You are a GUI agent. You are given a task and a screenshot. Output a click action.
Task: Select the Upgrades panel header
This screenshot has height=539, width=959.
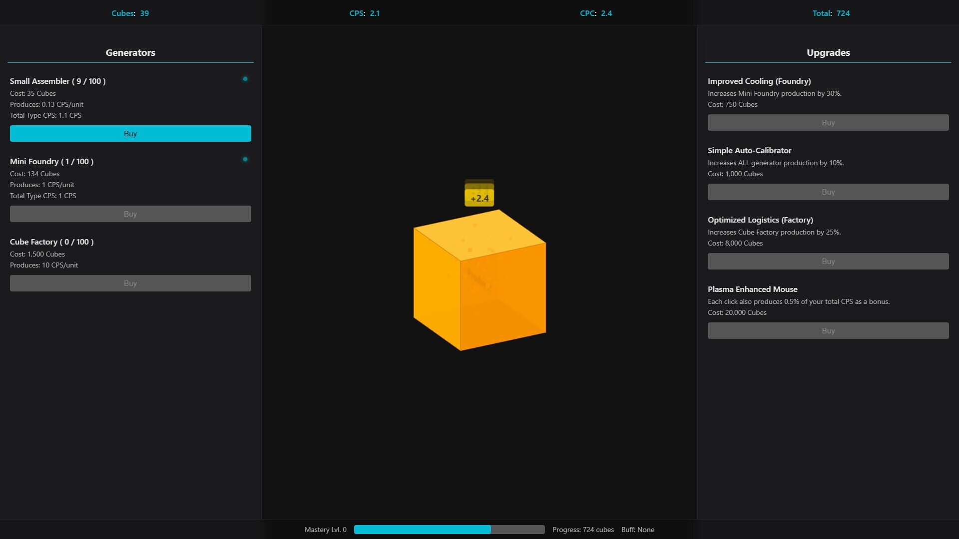pyautogui.click(x=828, y=52)
